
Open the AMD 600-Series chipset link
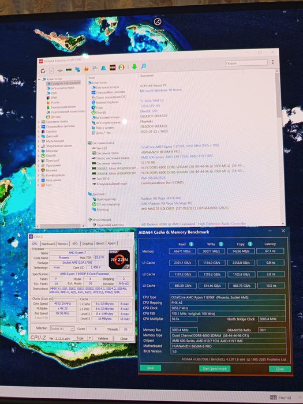[x=177, y=156]
